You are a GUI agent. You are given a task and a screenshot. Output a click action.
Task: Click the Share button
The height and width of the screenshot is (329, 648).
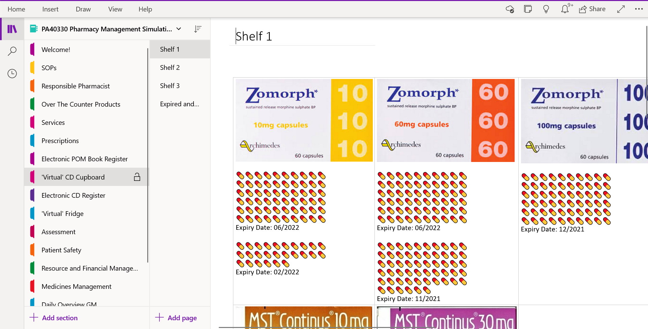pyautogui.click(x=592, y=9)
